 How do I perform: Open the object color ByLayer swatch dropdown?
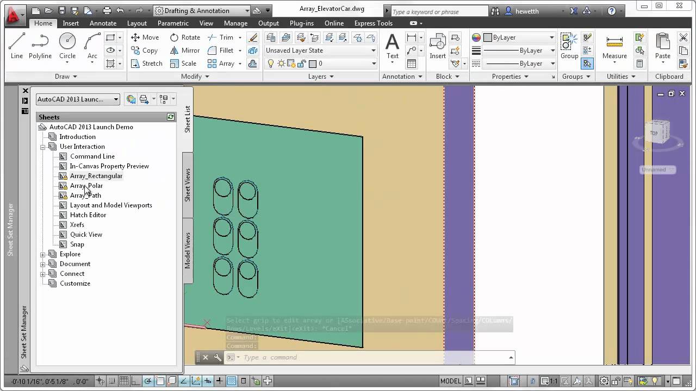pos(519,37)
